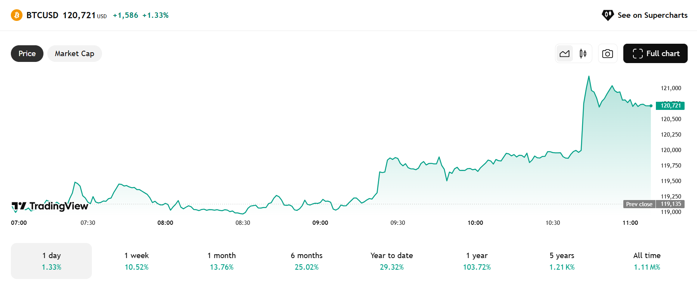The image size is (697, 284).
Task: Switch to area line chart view
Action: pos(564,54)
